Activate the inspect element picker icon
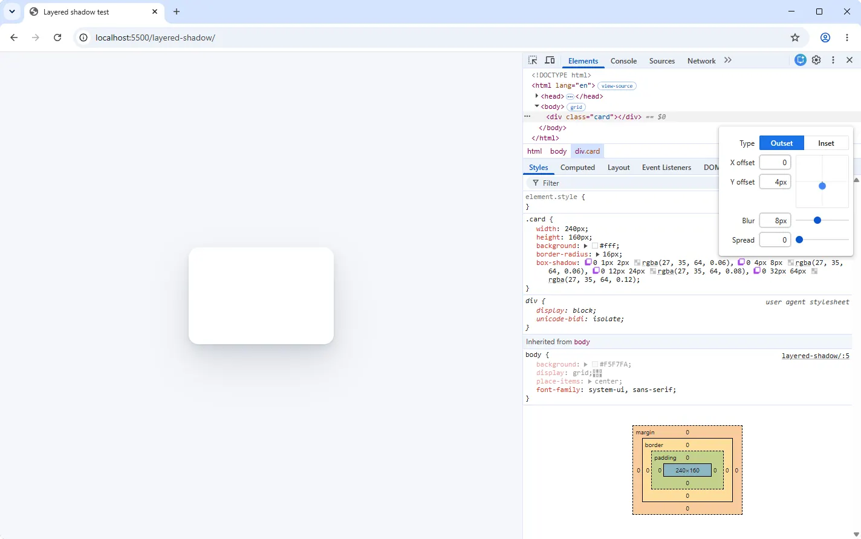Screen dimensions: 861x539 point(533,60)
